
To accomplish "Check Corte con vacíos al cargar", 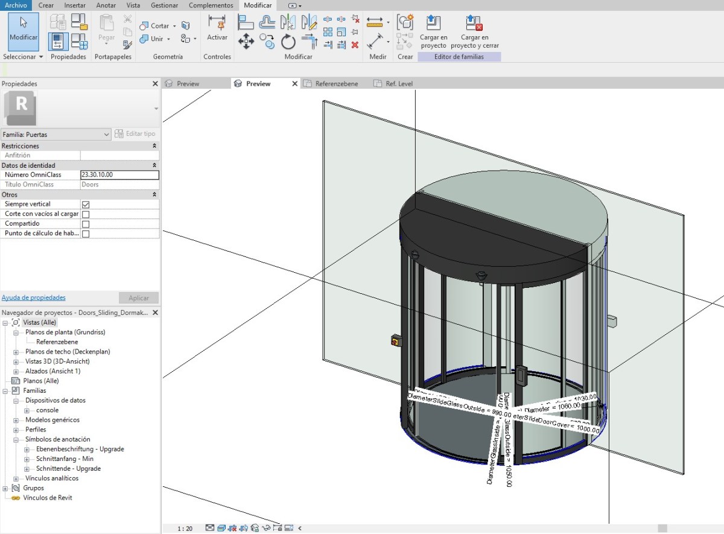I will click(x=86, y=214).
